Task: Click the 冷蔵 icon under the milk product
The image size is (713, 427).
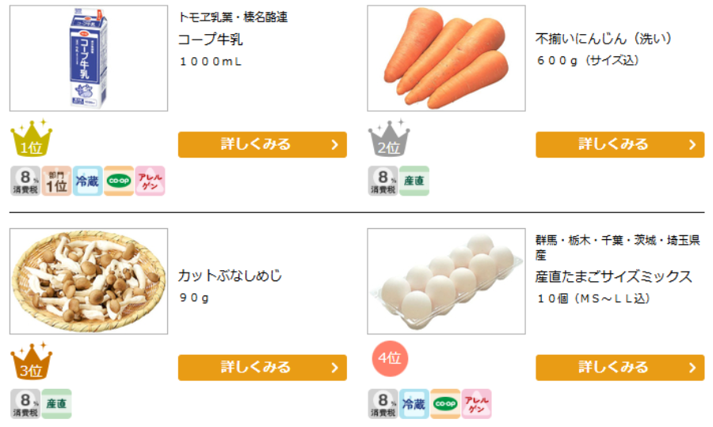Action: pos(87,181)
